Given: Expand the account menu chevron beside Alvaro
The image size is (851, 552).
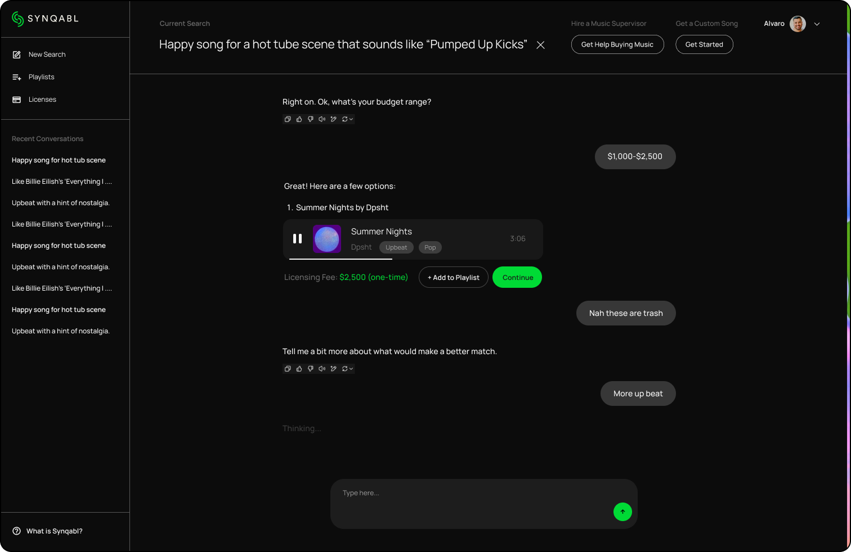Looking at the screenshot, I should point(817,24).
